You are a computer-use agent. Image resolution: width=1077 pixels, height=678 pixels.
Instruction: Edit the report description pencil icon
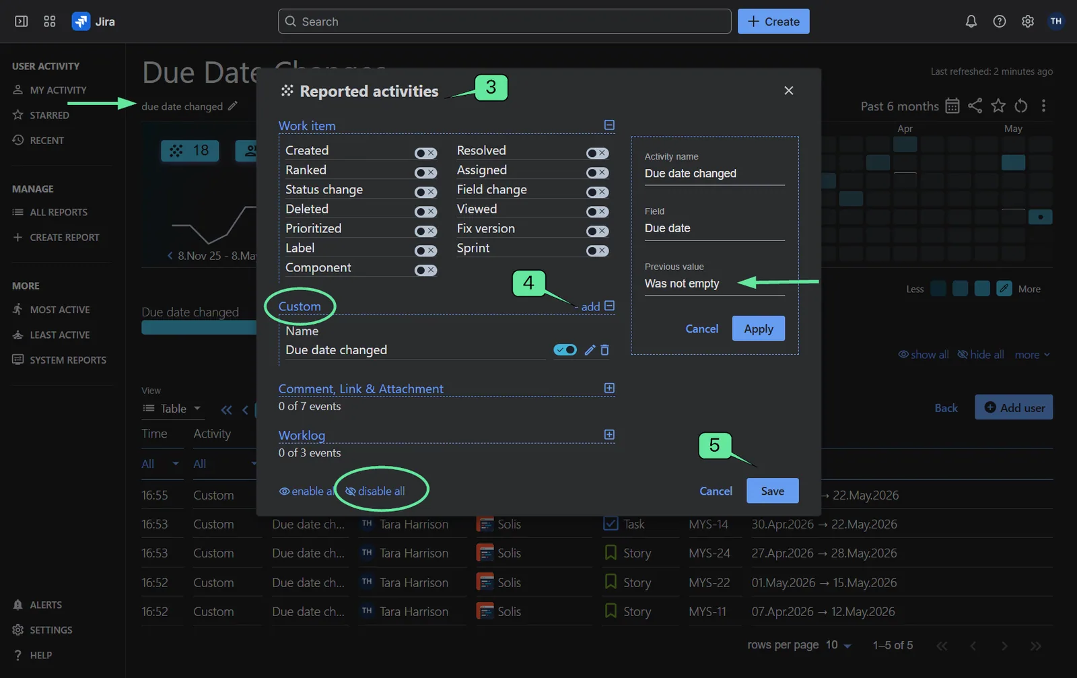tap(232, 106)
